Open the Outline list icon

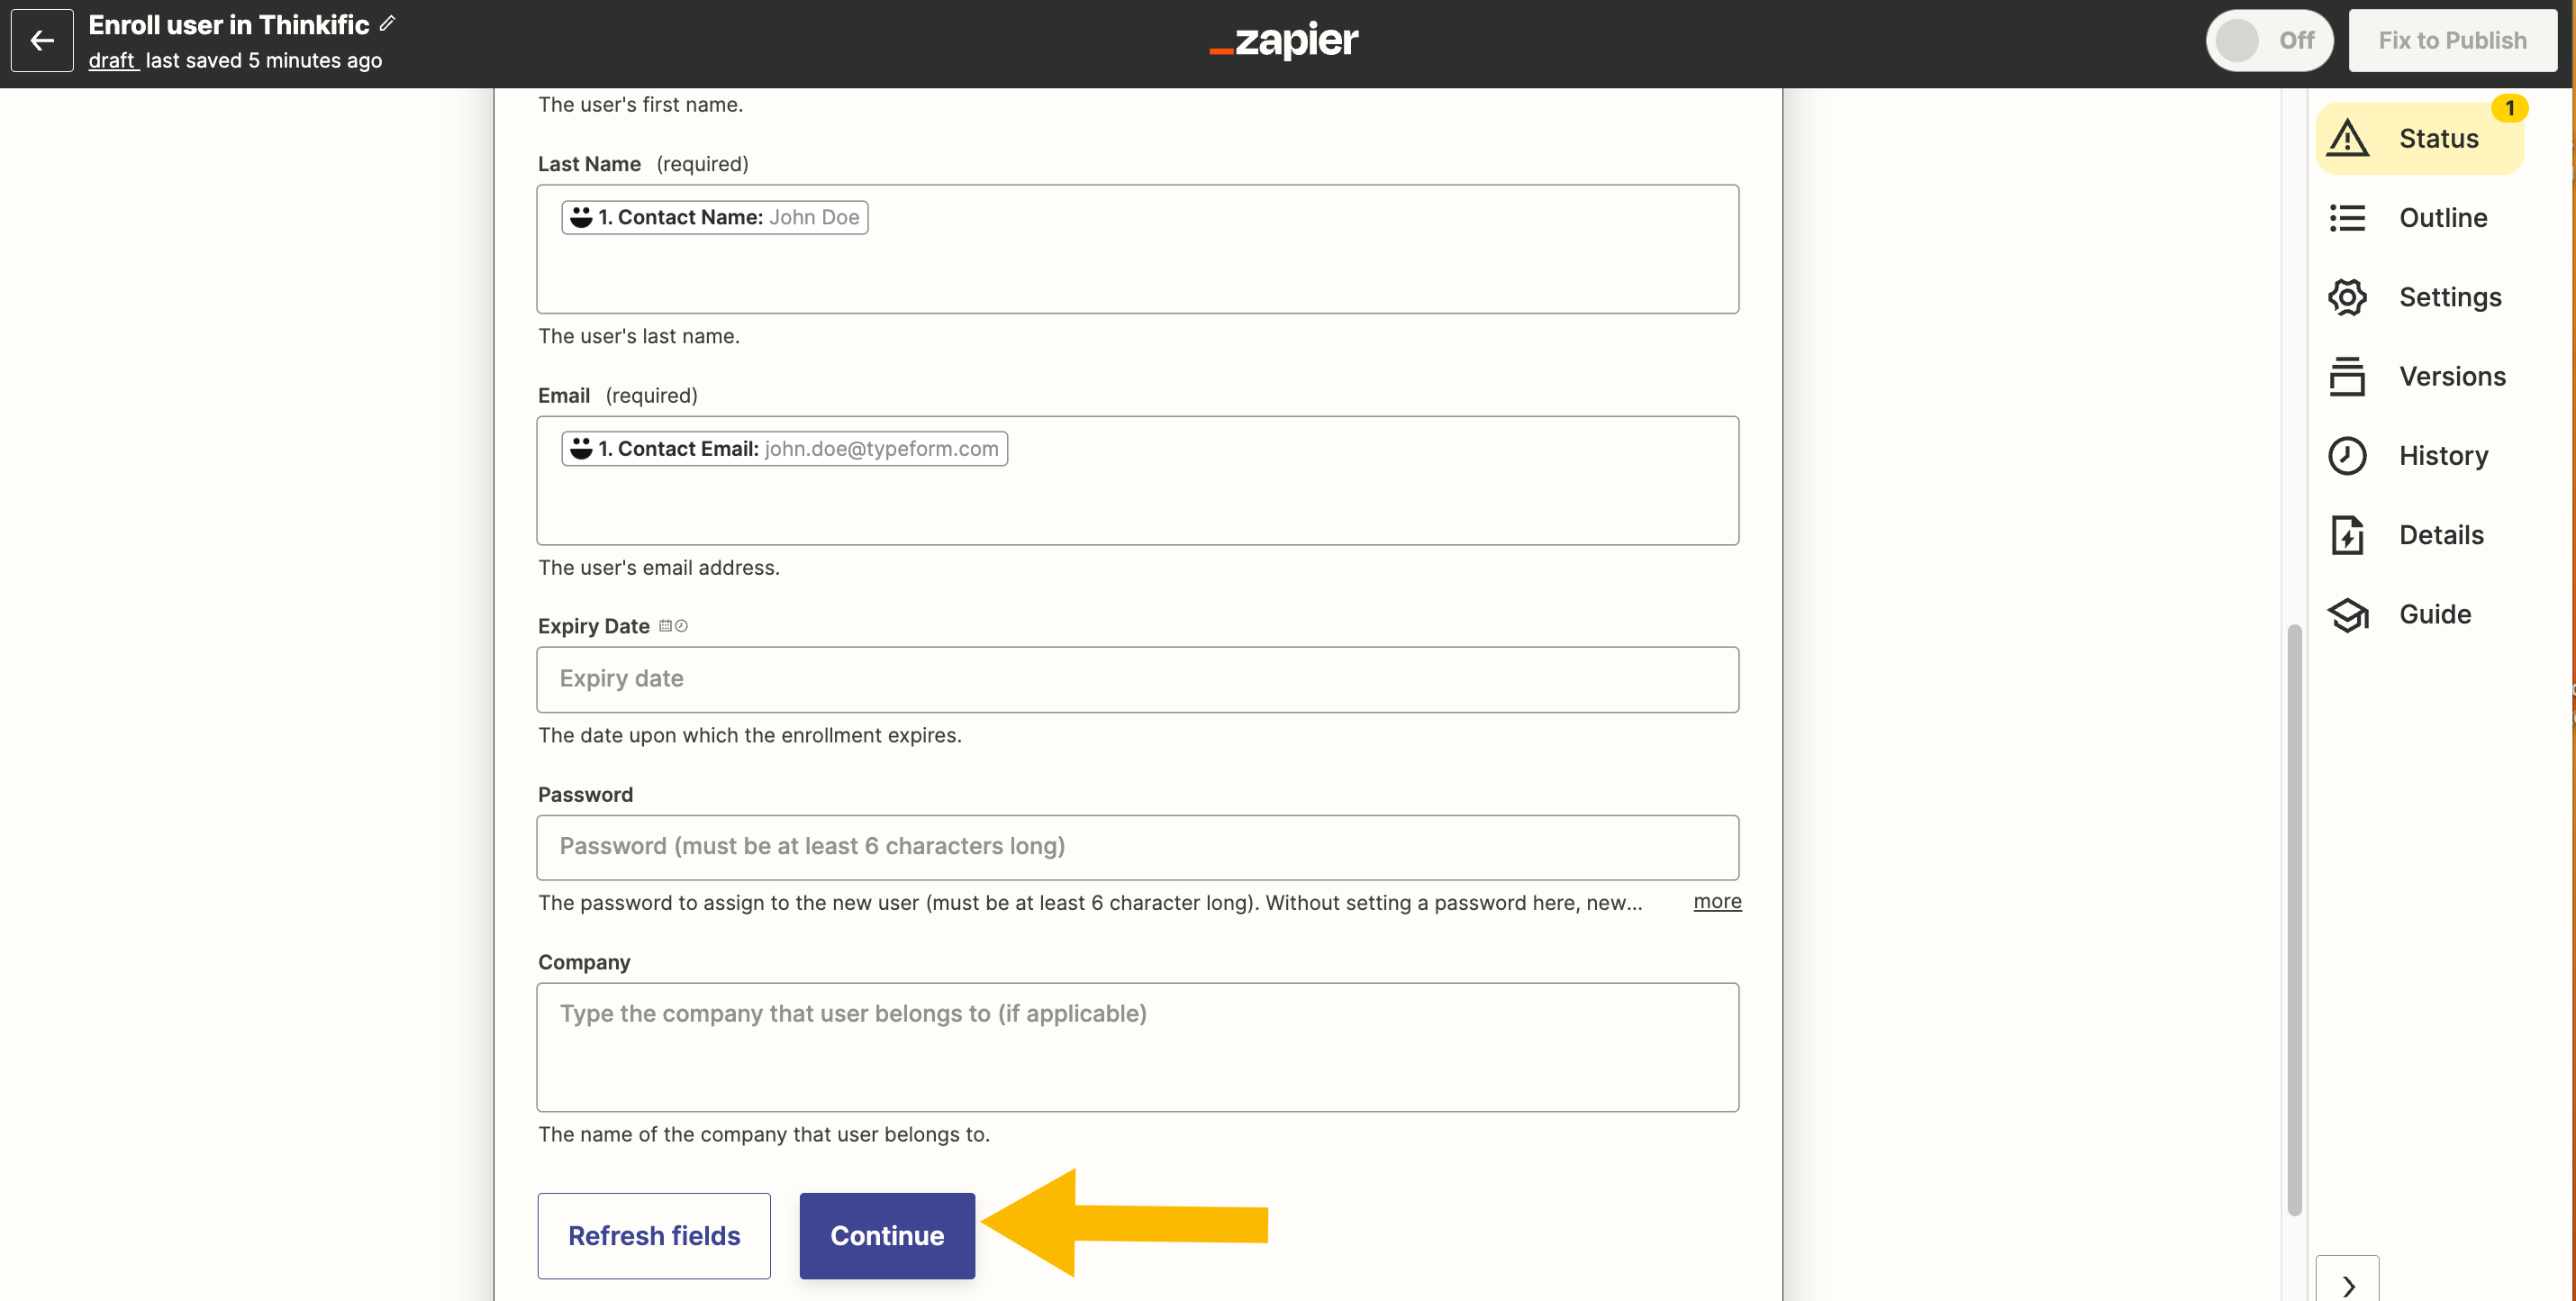click(x=2347, y=217)
